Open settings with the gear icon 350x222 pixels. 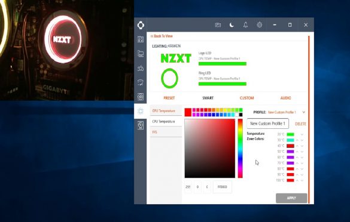click(x=260, y=25)
